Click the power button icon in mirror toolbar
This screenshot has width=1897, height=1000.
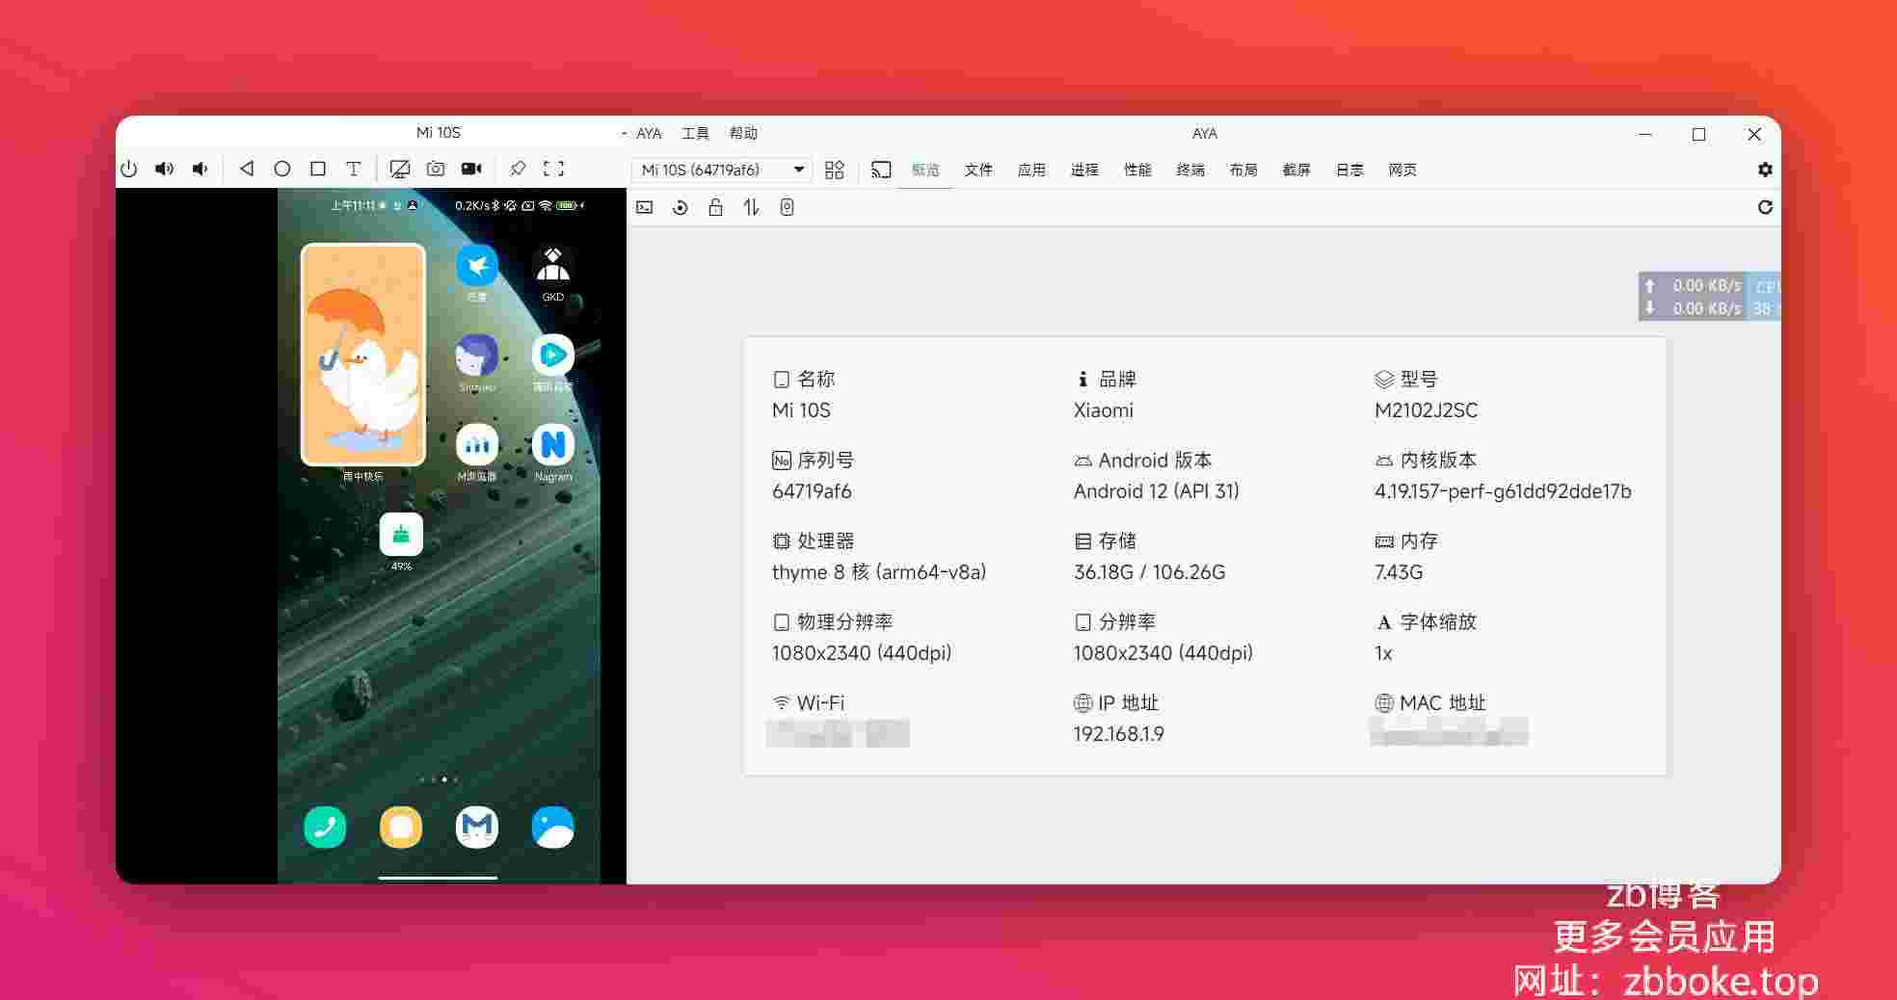coord(129,169)
